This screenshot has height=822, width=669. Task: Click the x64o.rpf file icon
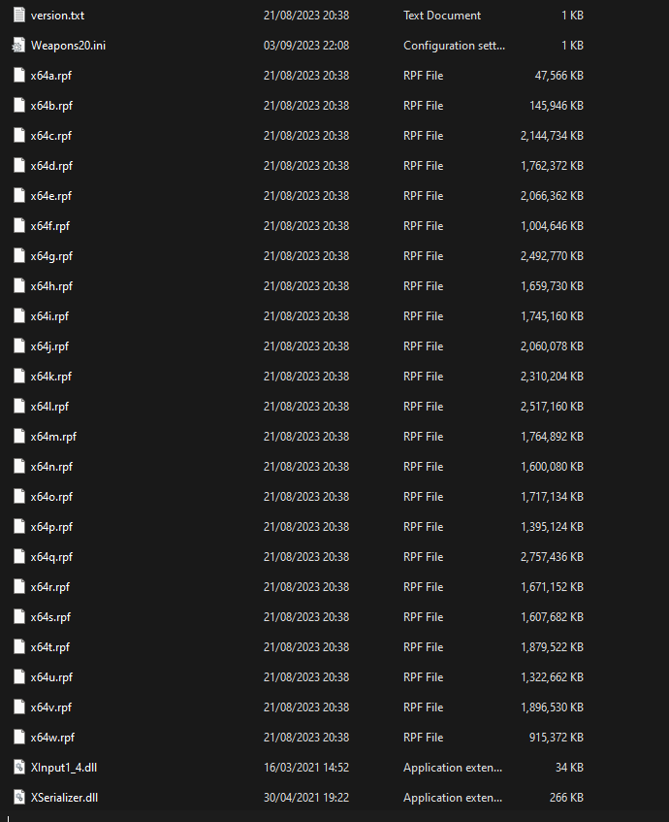(x=18, y=497)
